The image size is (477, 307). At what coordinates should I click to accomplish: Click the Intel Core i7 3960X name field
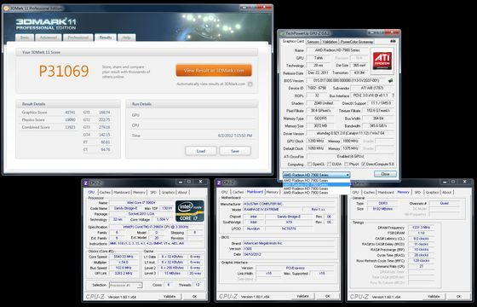tap(141, 203)
